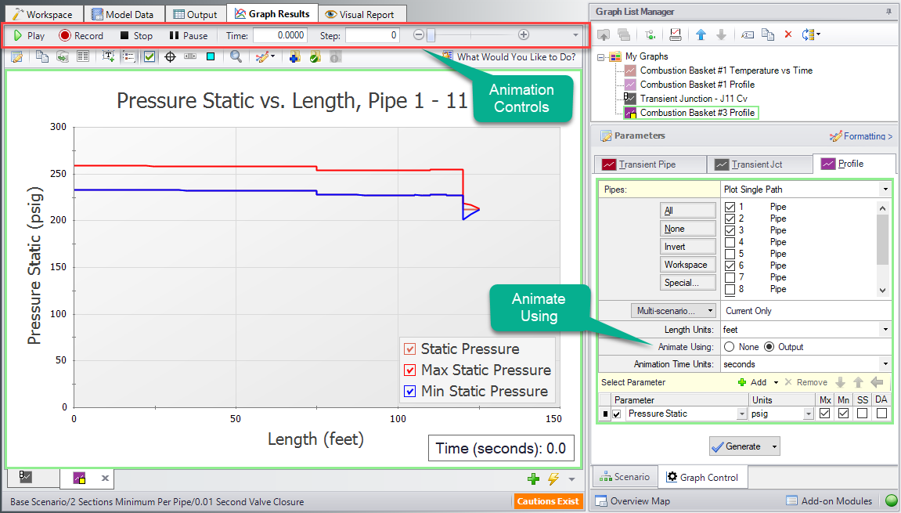Click the green plus icon below the graph

point(533,479)
